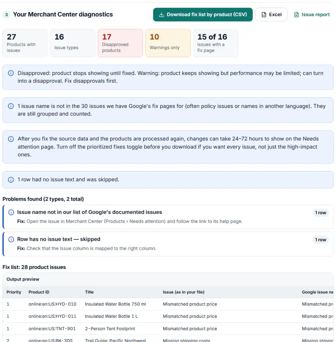Click info icon beside Row has no issue text
Screen dimensions: 336x342
(11, 239)
